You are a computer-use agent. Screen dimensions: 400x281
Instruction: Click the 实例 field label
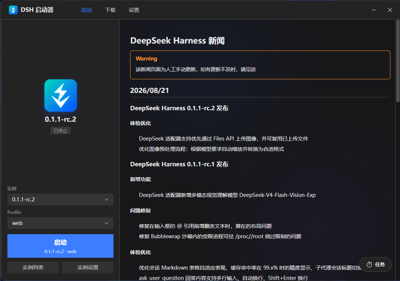coord(12,188)
